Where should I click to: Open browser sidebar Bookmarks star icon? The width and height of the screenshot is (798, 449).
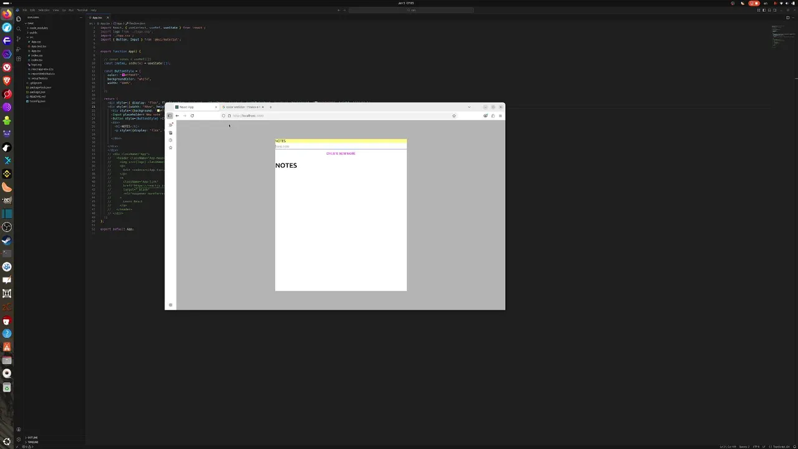click(x=170, y=148)
